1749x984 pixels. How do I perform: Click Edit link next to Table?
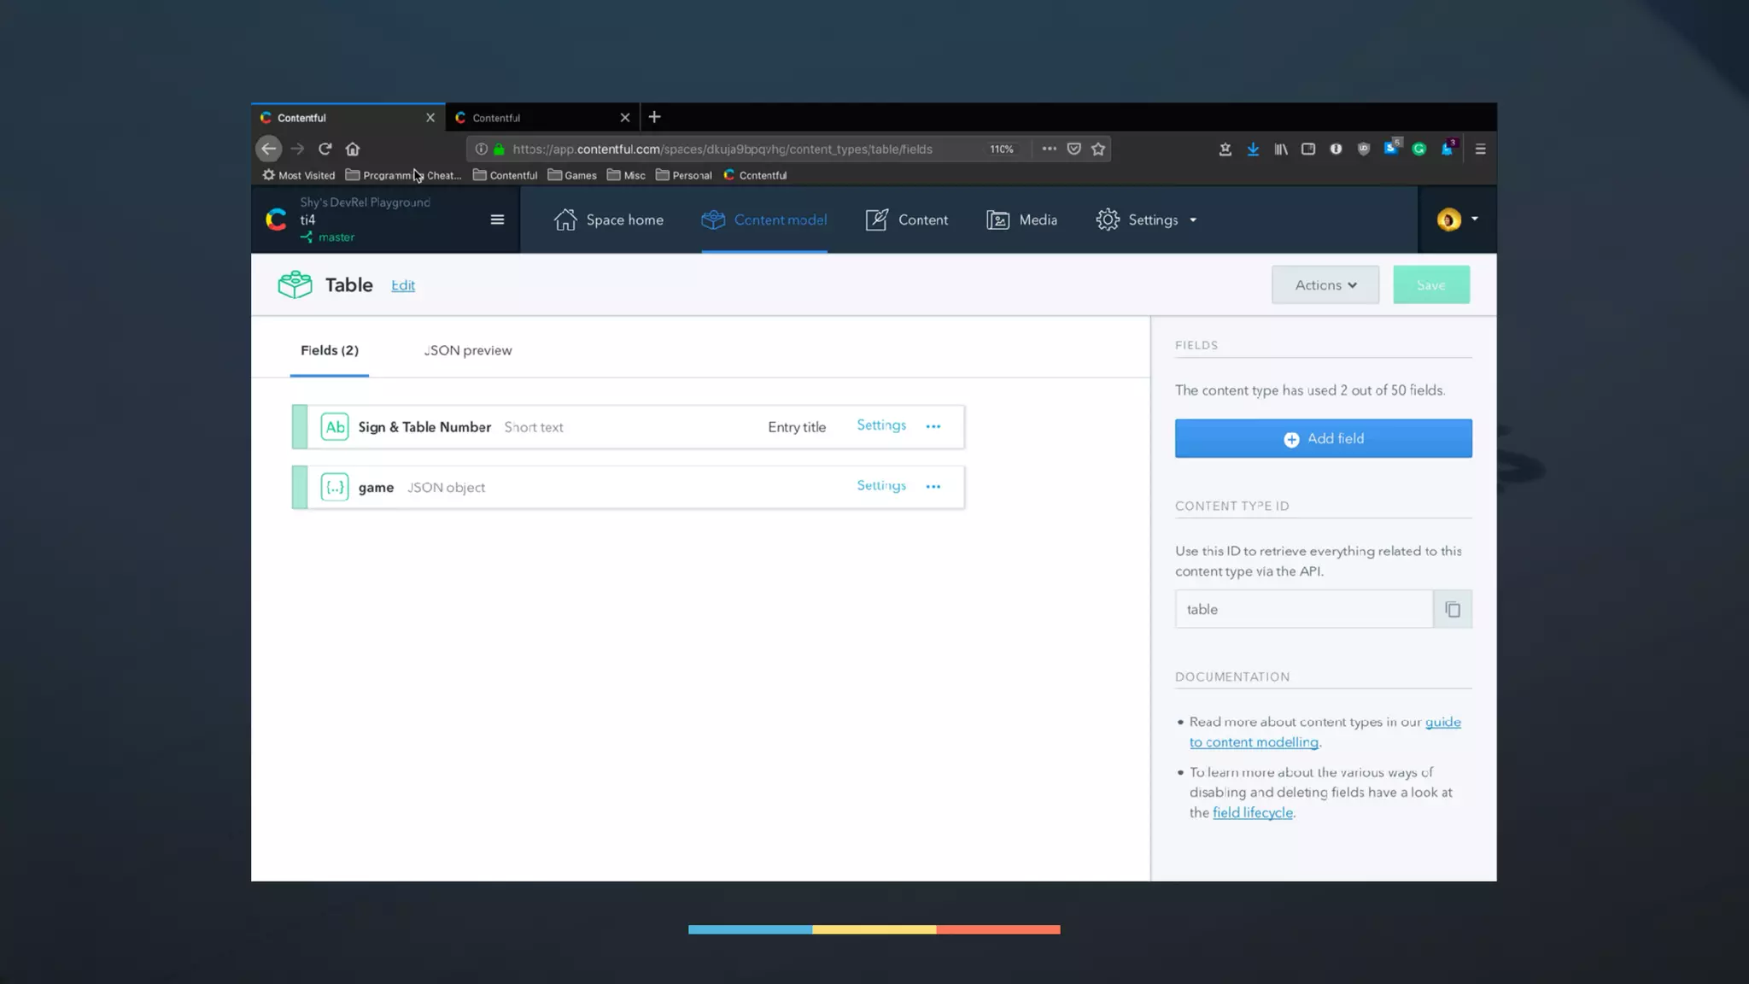coord(403,285)
